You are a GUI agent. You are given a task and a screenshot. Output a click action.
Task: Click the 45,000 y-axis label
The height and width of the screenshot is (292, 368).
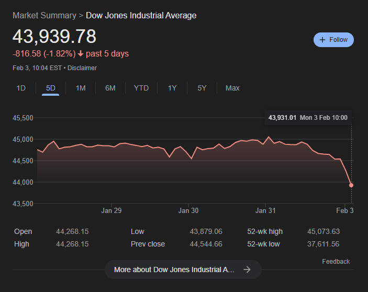pyautogui.click(x=23, y=139)
